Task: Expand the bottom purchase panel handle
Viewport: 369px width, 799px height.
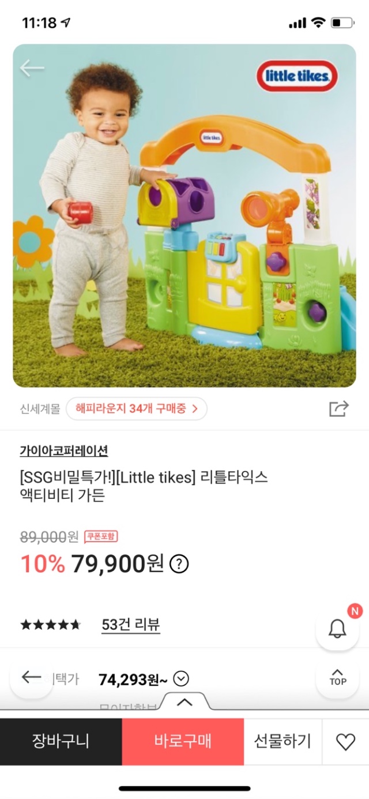Action: pos(184,702)
